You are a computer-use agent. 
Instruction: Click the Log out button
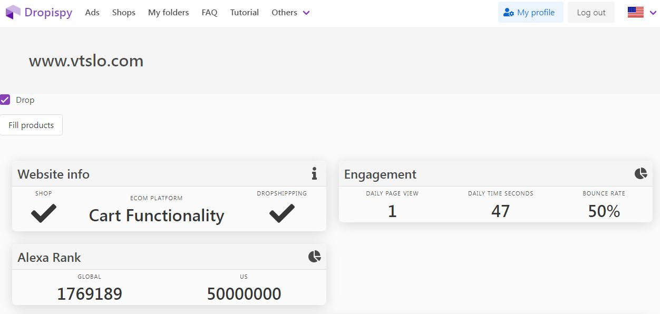coord(590,12)
